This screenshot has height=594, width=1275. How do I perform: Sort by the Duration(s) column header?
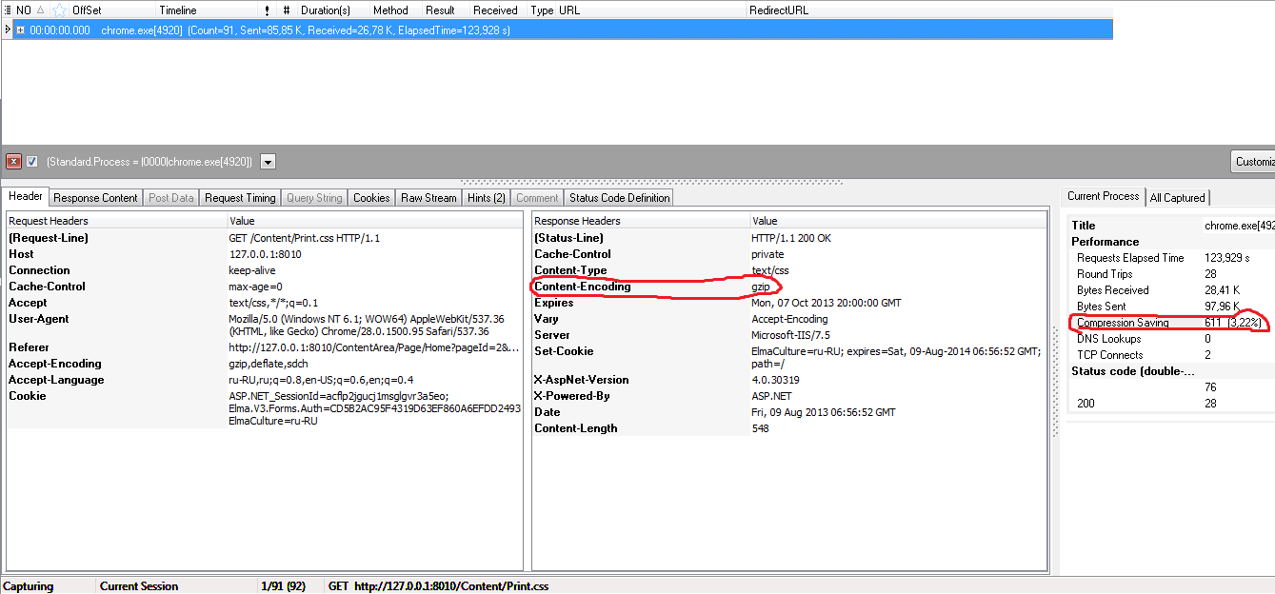point(325,10)
